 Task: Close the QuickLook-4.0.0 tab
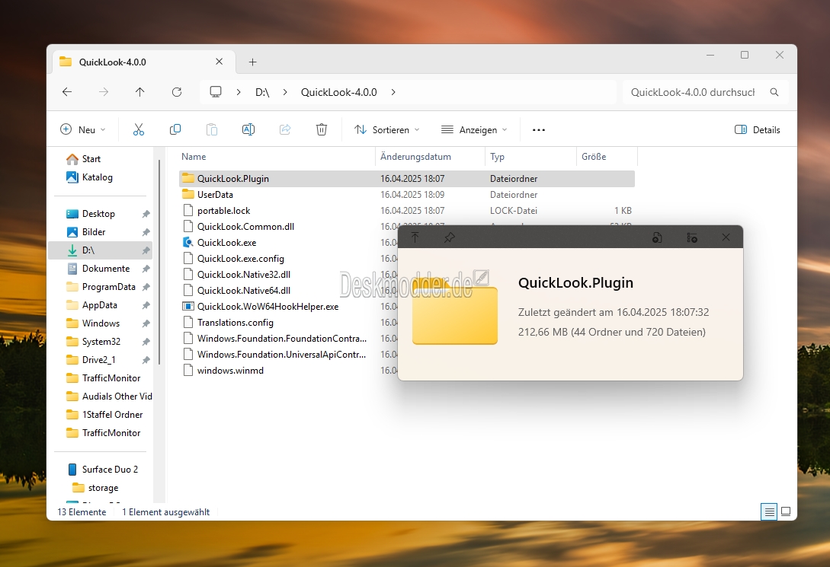coord(220,62)
